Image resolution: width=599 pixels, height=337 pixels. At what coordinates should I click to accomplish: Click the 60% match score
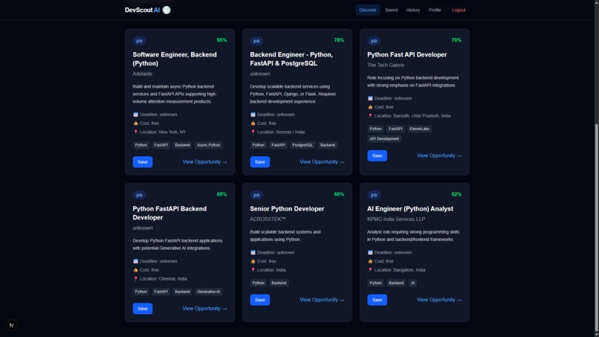click(x=339, y=194)
